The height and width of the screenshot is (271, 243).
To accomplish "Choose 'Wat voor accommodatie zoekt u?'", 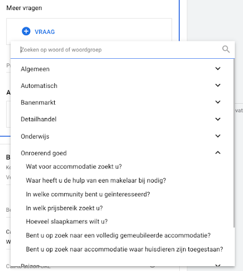I will (x=74, y=167).
